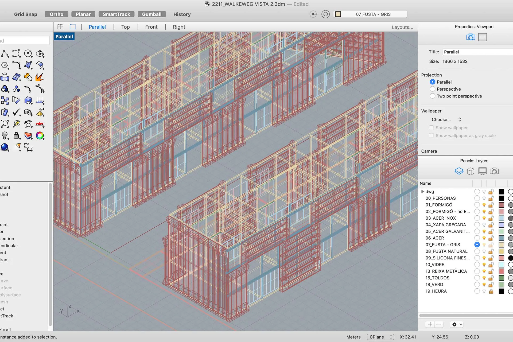The width and height of the screenshot is (513, 342).
Task: Open the Layers panel stack icon
Action: tap(459, 171)
